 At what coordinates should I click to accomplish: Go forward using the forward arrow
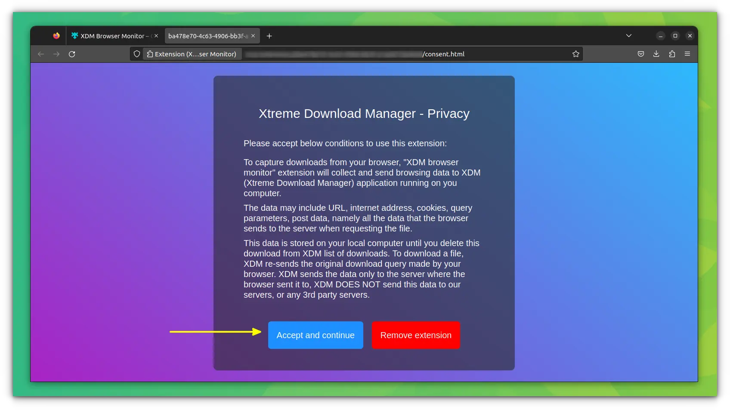pos(56,54)
